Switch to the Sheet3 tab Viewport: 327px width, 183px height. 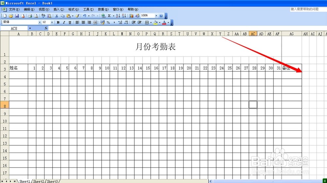point(52,181)
